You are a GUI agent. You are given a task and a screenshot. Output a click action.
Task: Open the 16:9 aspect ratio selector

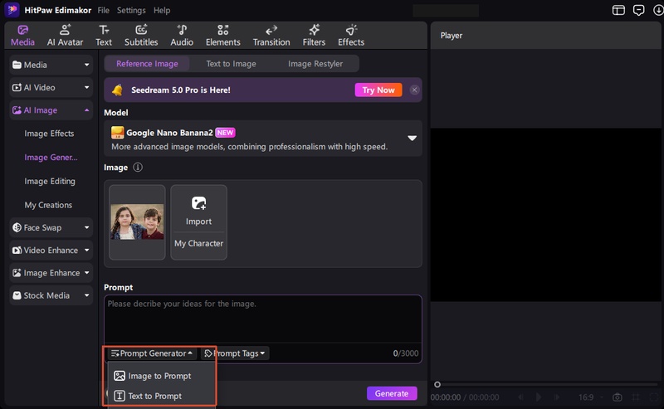[x=589, y=397]
